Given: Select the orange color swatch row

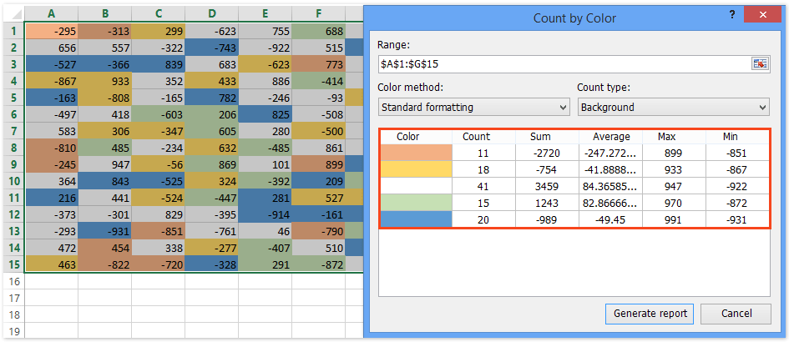Looking at the screenshot, I should tap(416, 153).
